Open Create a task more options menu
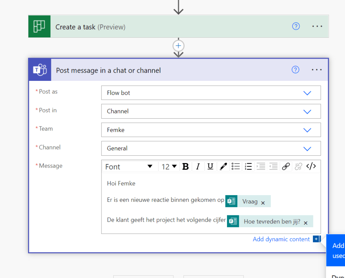Image resolution: width=345 pixels, height=278 pixels. (x=317, y=26)
